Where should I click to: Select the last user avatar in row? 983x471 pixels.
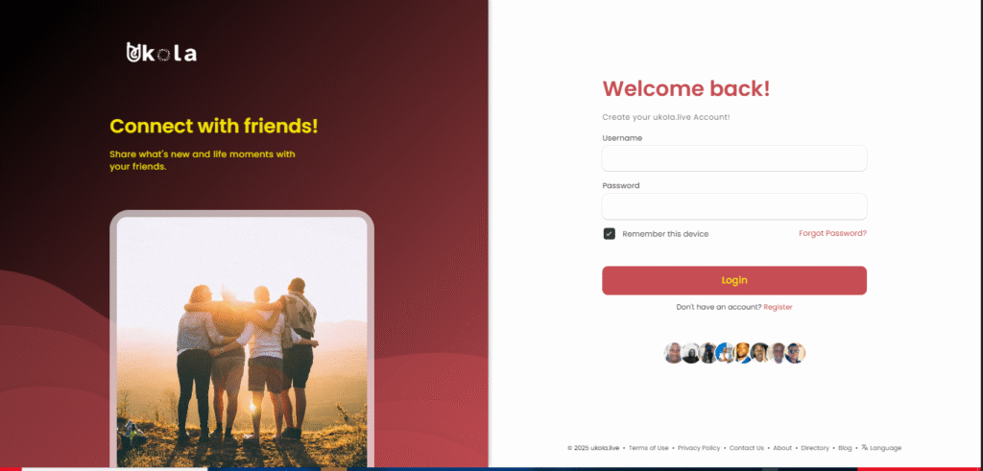[x=795, y=353]
